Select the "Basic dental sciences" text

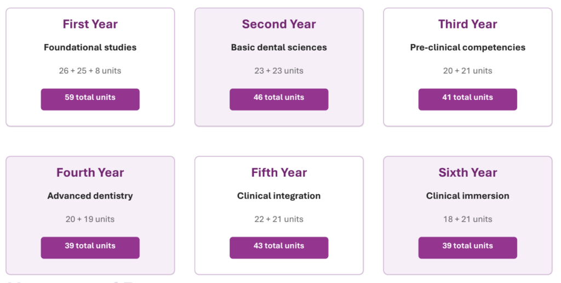(x=279, y=48)
